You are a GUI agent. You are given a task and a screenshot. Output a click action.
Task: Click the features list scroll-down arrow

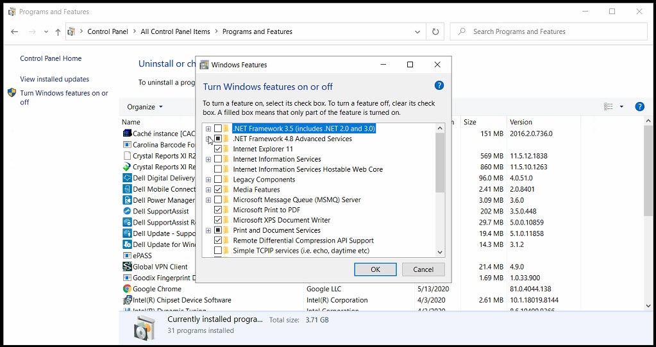tap(440, 252)
